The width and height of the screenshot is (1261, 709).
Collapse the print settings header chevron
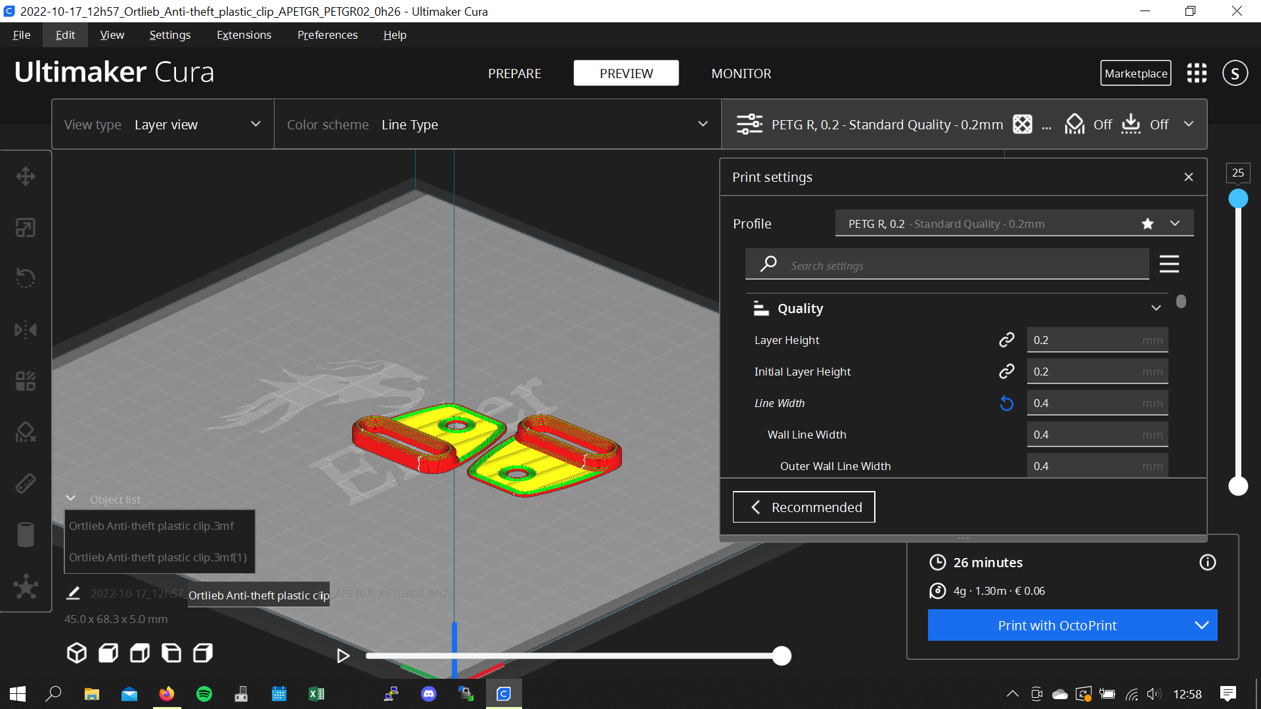coord(1189,124)
